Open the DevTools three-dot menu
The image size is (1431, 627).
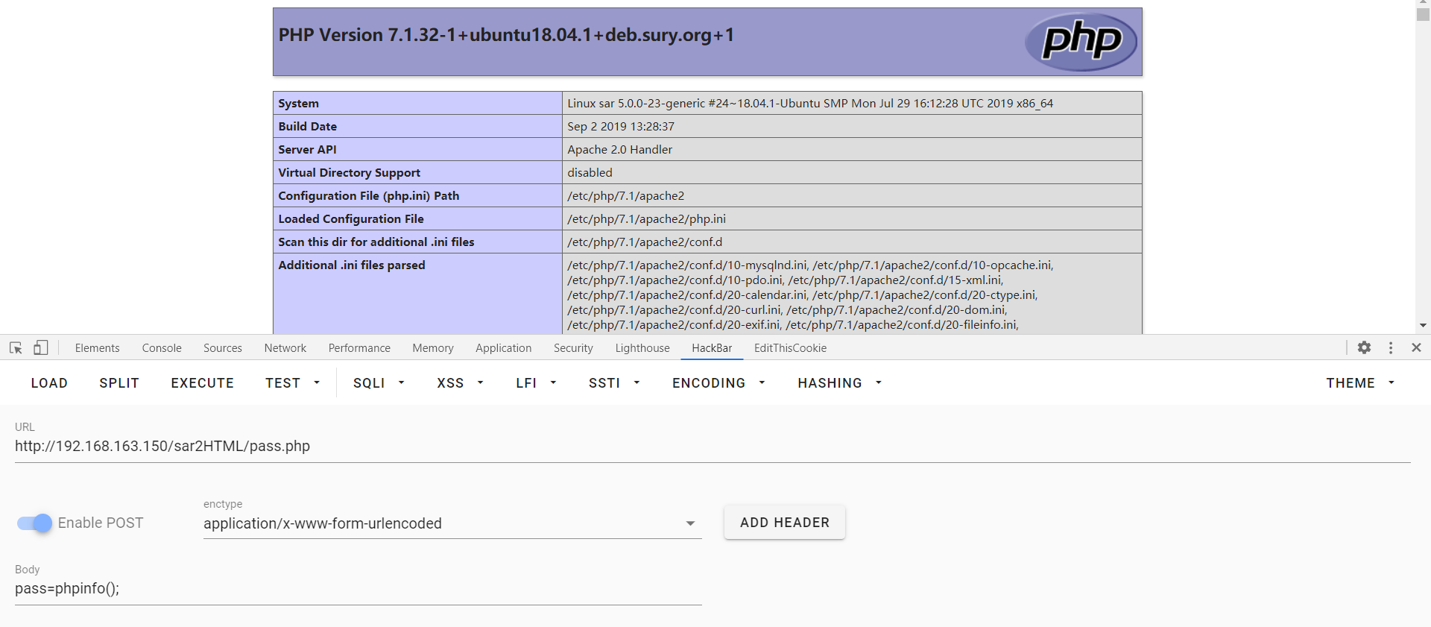tap(1391, 347)
